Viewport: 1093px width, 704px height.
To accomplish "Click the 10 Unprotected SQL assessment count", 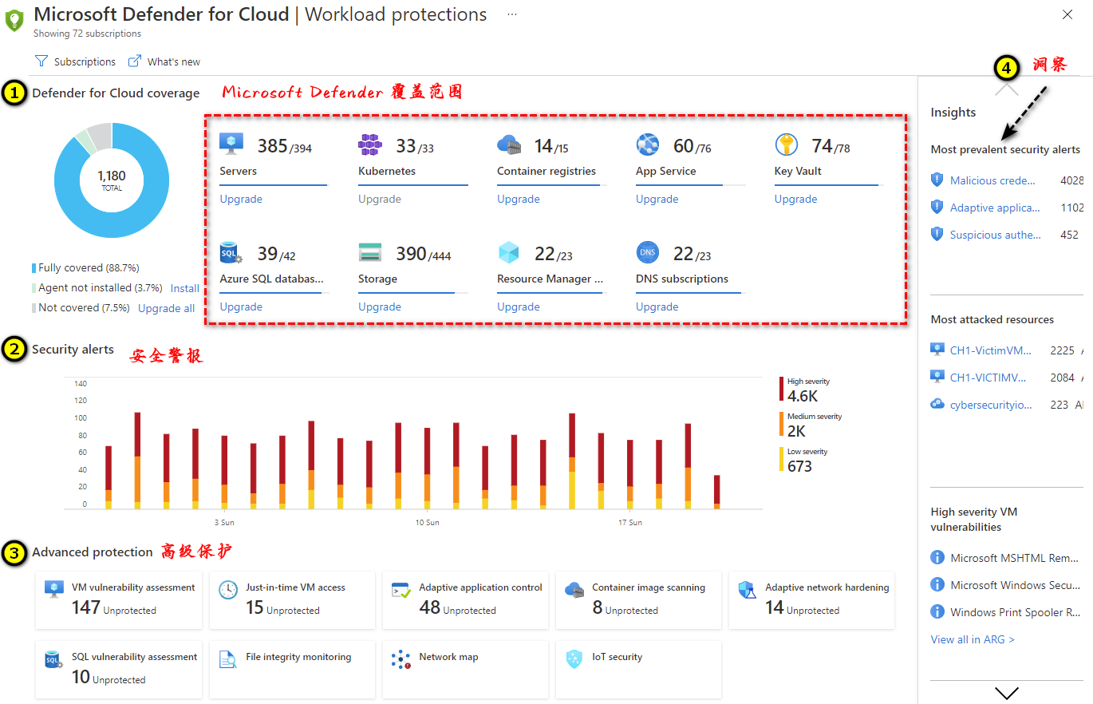I will tap(109, 678).
